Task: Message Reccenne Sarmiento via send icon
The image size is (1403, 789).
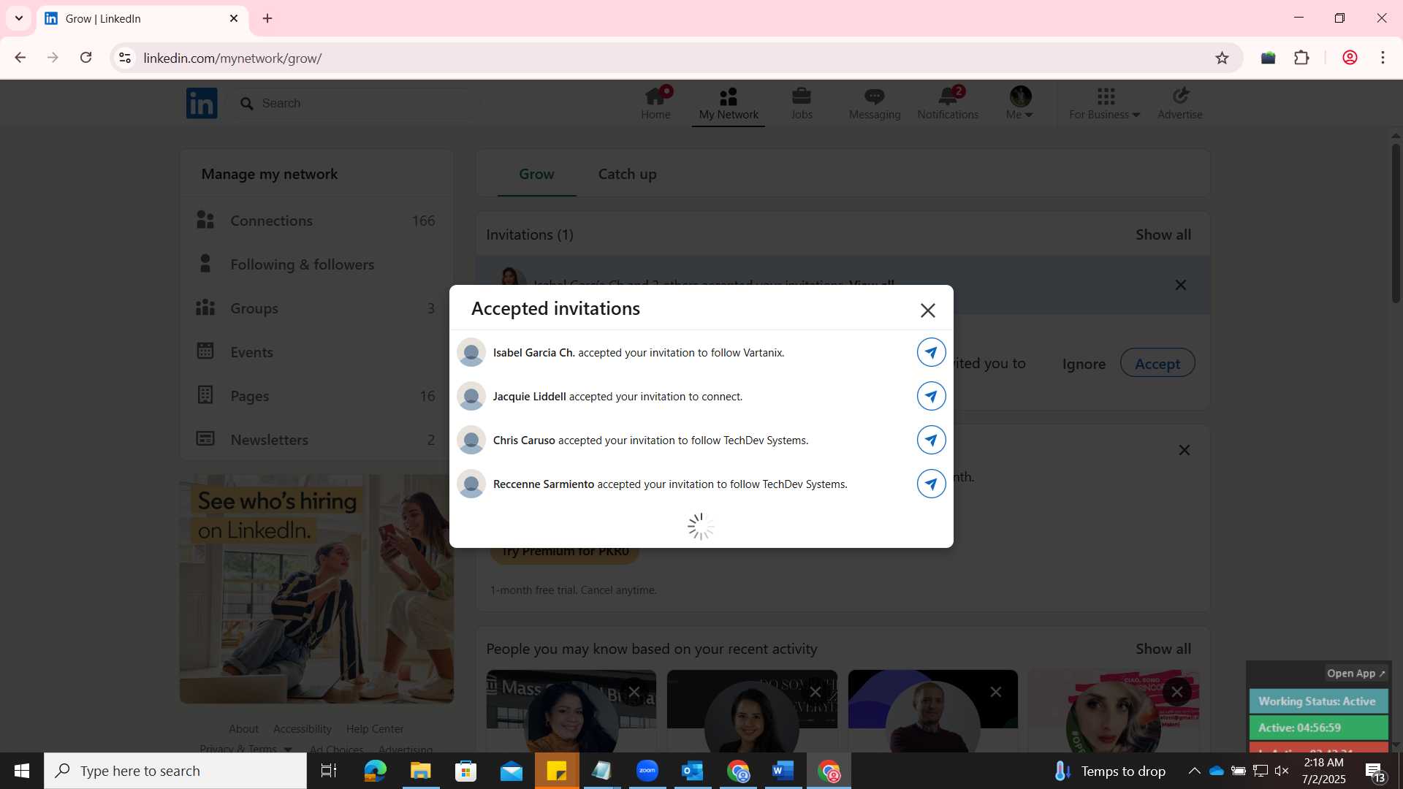Action: click(x=931, y=484)
